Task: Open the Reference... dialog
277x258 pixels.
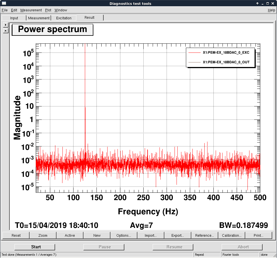Action: point(204,235)
